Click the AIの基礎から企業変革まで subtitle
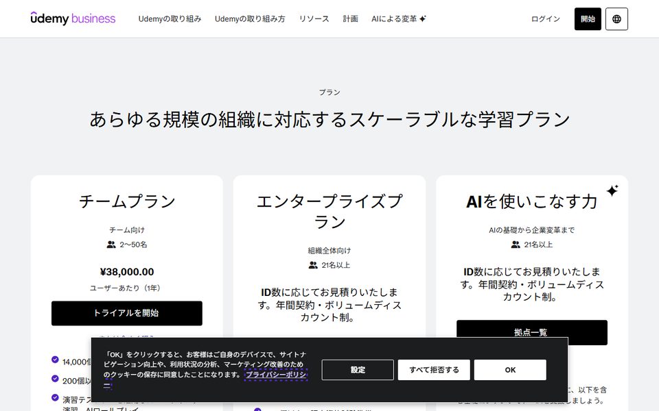This screenshot has height=411, width=659. 531,230
